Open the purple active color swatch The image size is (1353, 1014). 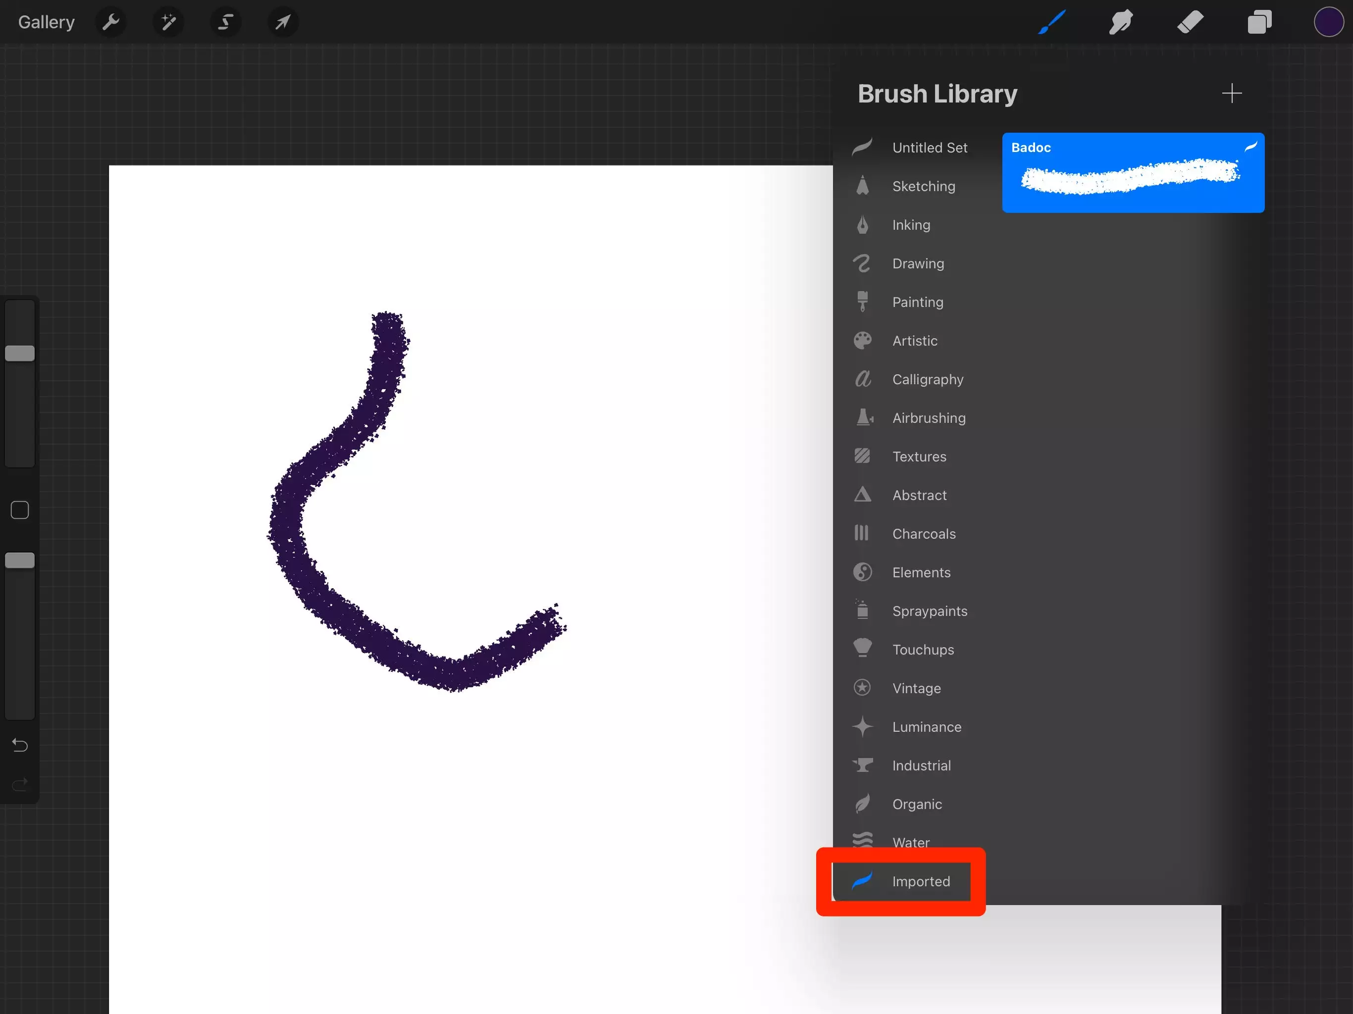click(x=1328, y=23)
